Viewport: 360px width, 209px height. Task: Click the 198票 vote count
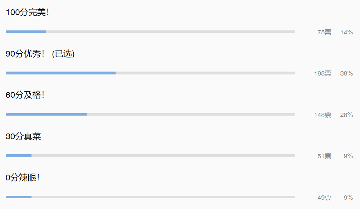point(322,73)
